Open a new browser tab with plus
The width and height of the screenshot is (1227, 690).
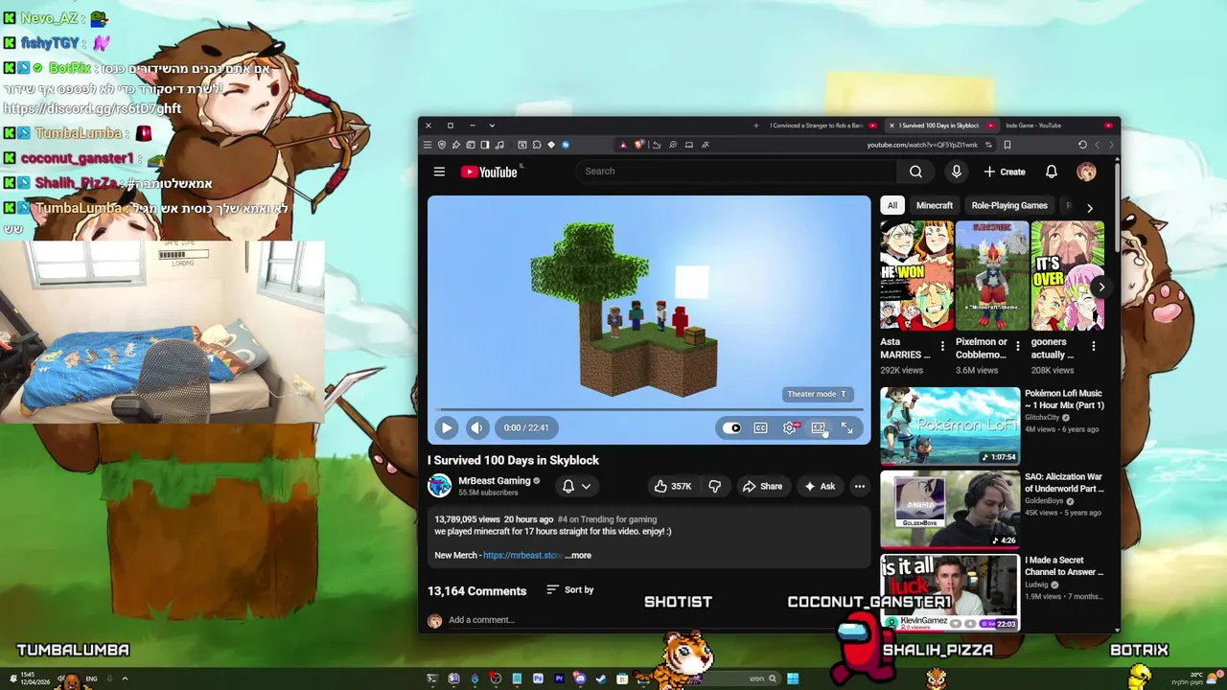click(x=755, y=126)
